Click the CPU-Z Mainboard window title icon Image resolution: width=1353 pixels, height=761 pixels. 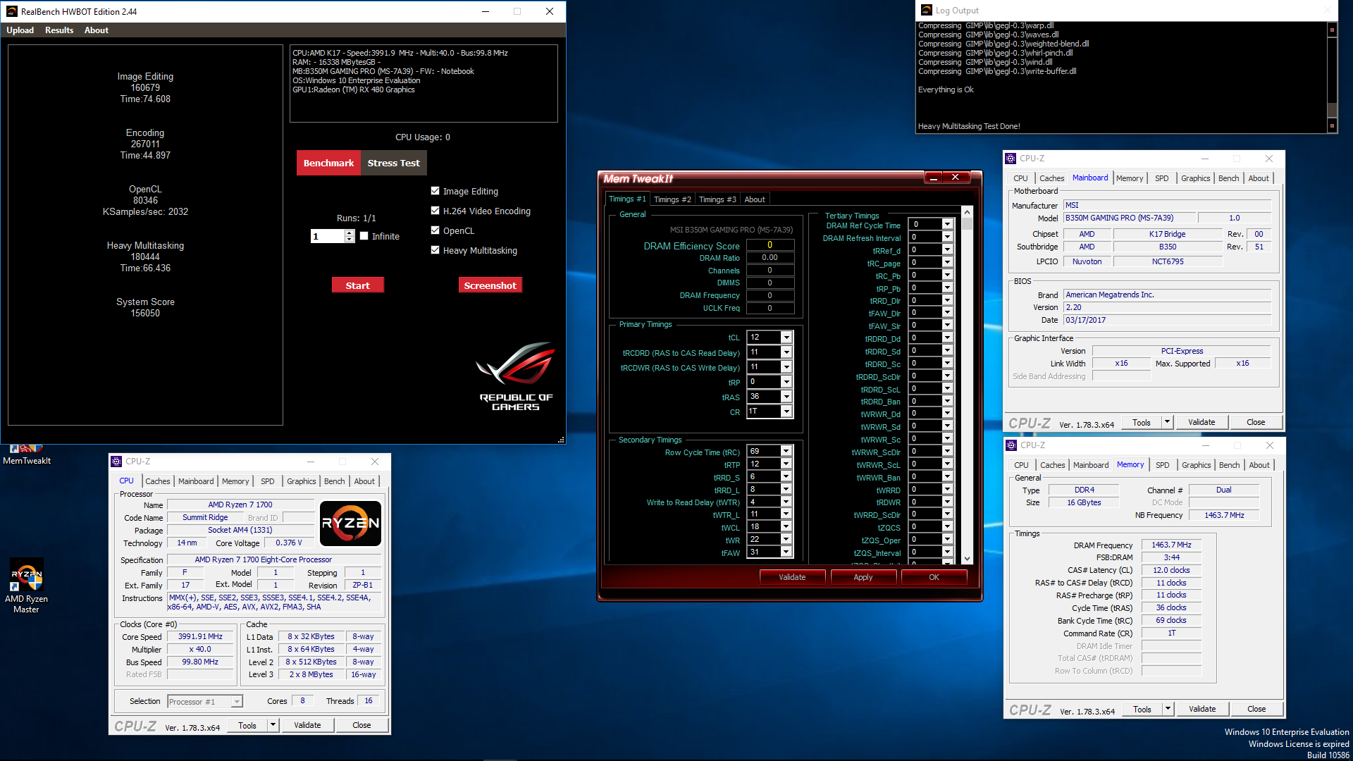[1011, 159]
